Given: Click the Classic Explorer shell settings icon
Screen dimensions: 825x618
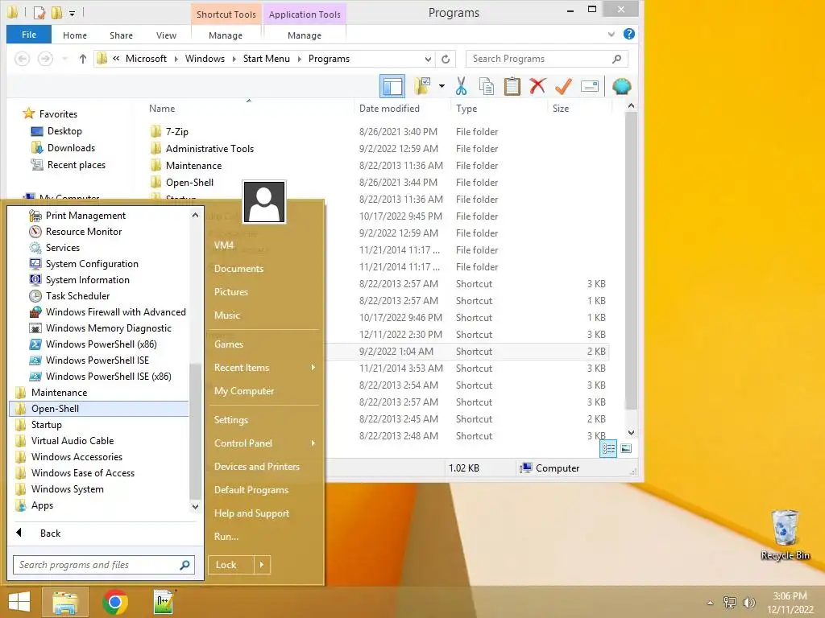Looking at the screenshot, I should pos(621,86).
